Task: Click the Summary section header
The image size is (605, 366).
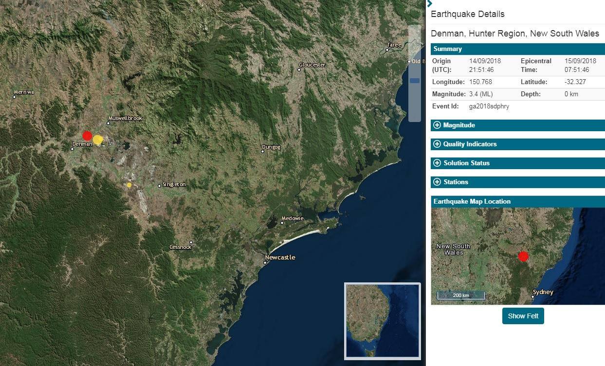Action: tap(447, 49)
